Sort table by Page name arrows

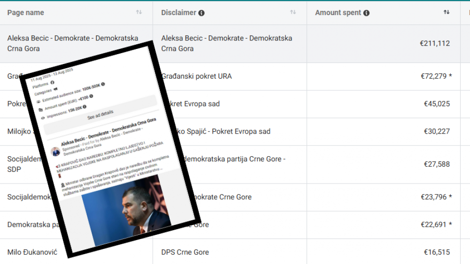click(x=139, y=12)
